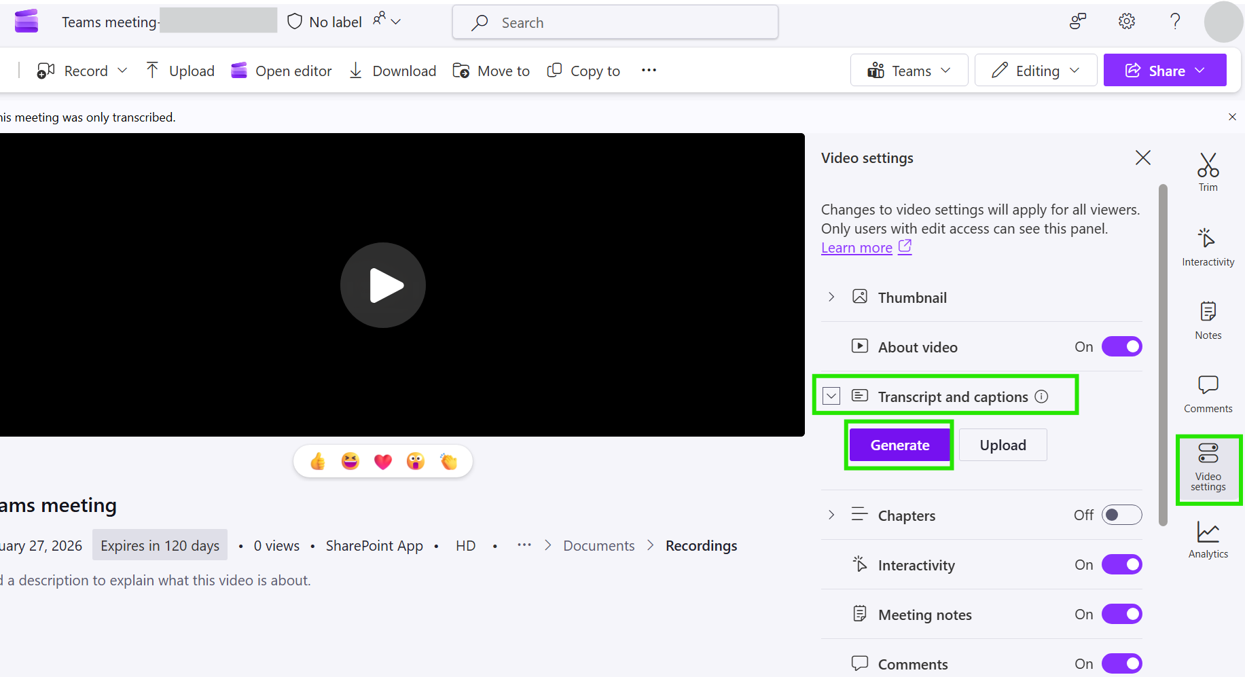The image size is (1245, 677).
Task: Open the Learn more link
Action: tap(866, 248)
